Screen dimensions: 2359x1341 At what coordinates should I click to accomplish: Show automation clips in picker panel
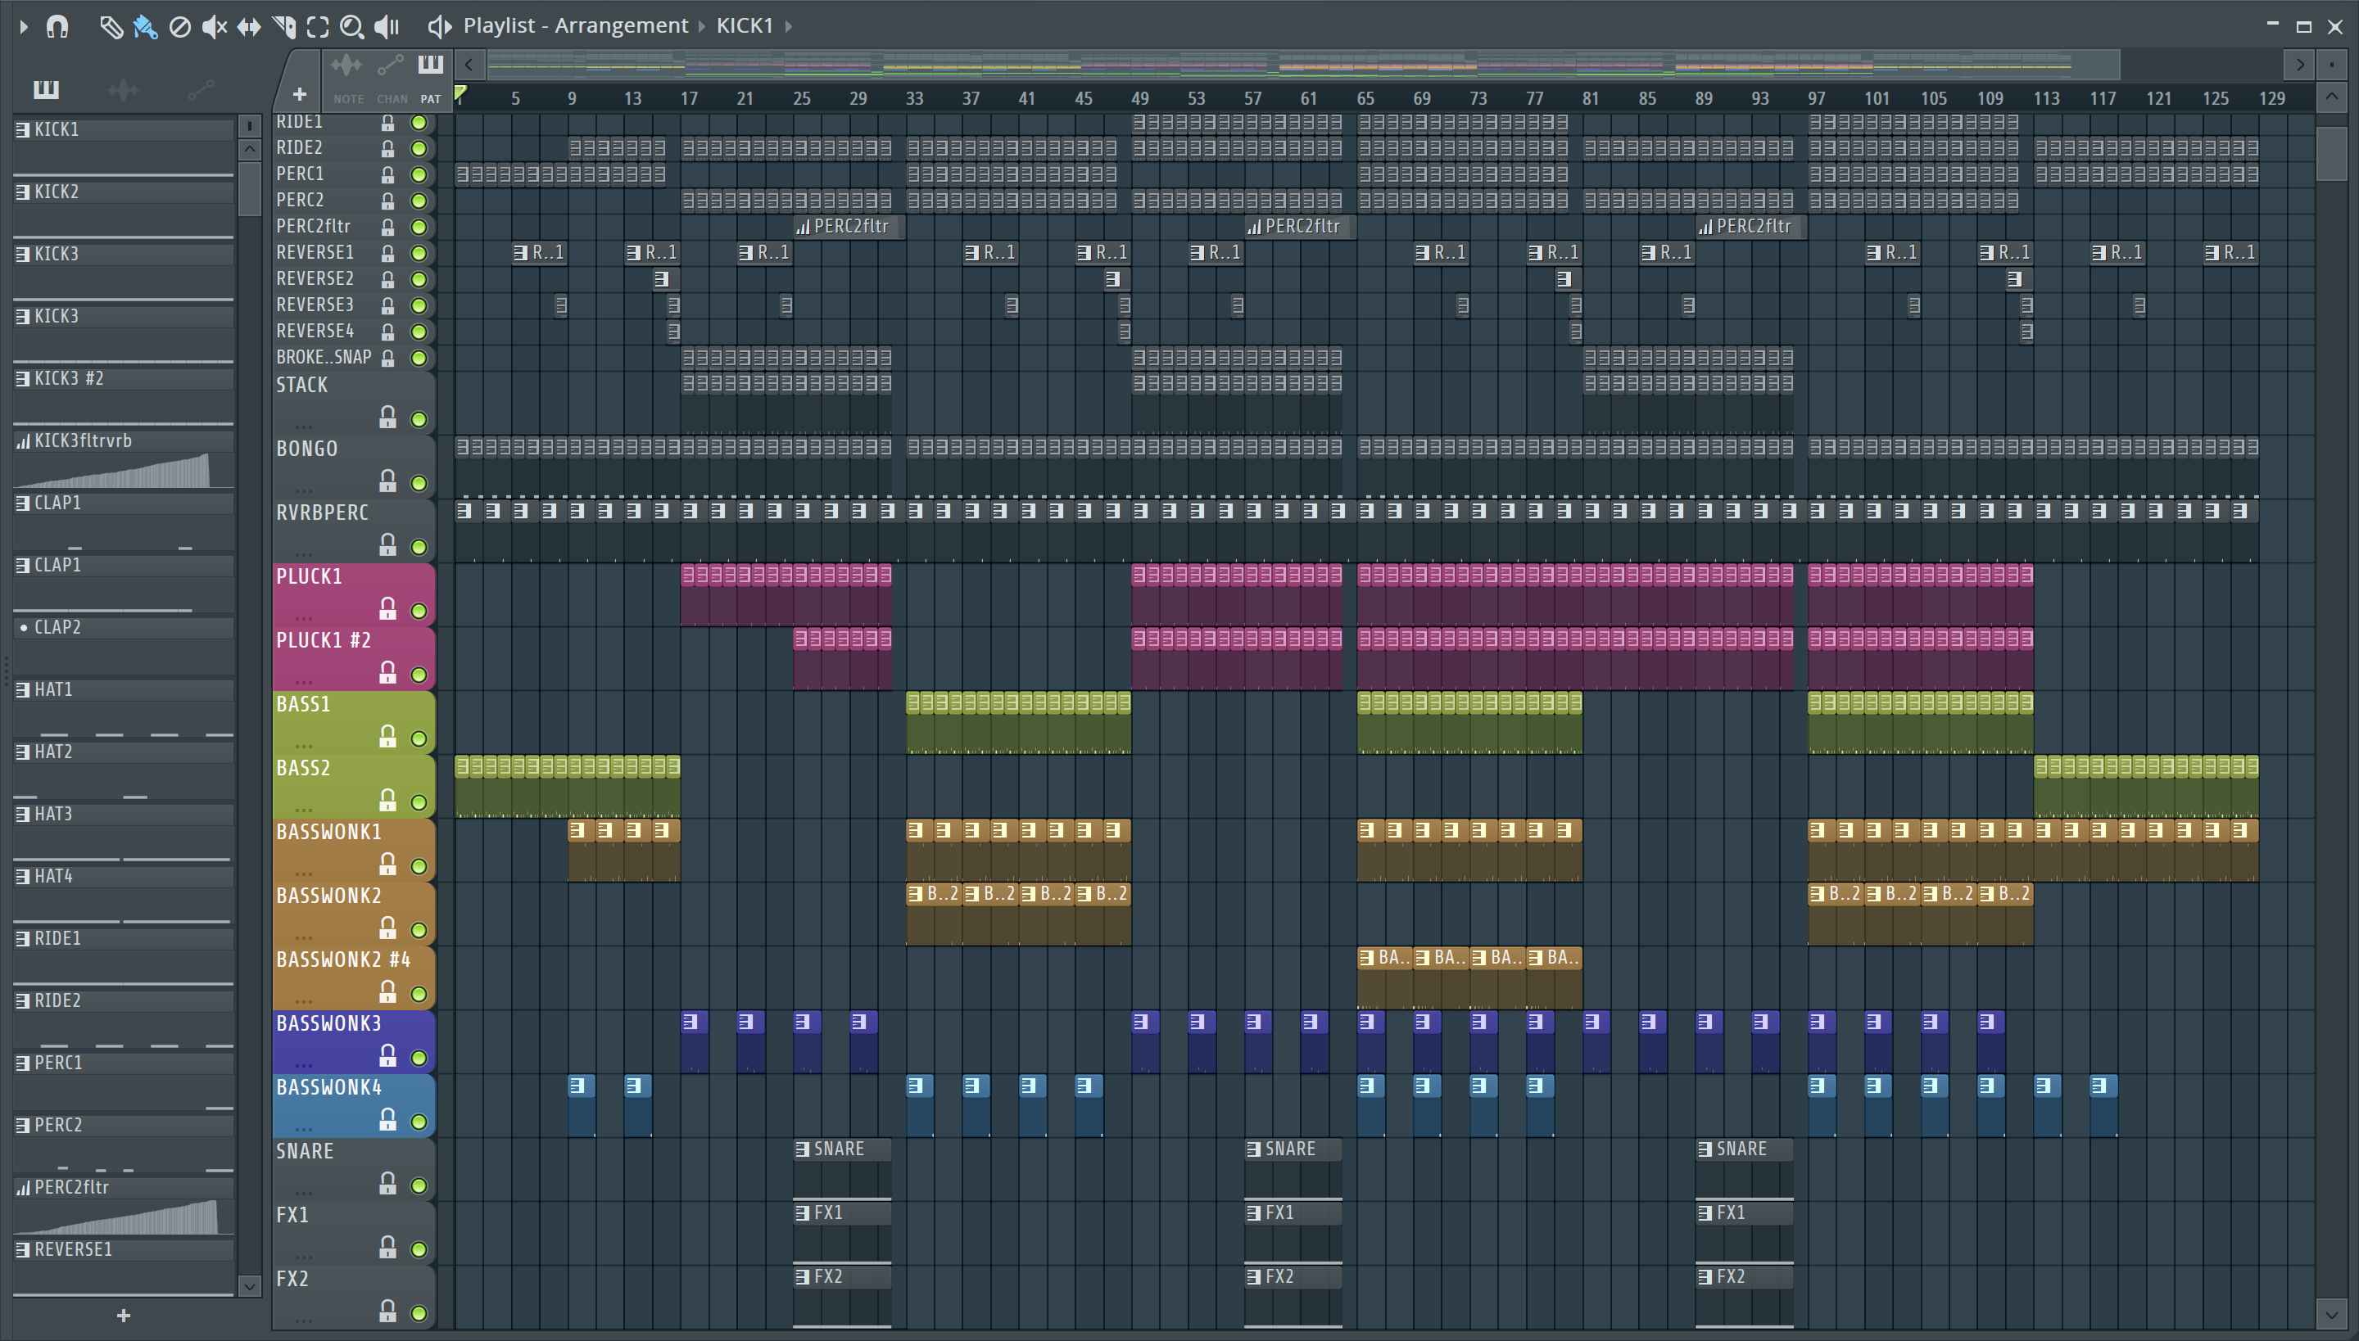200,89
